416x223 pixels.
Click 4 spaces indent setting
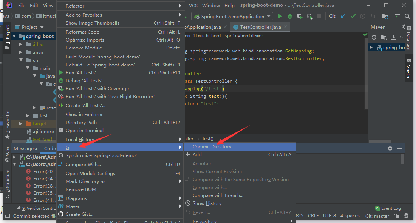coord(350,216)
